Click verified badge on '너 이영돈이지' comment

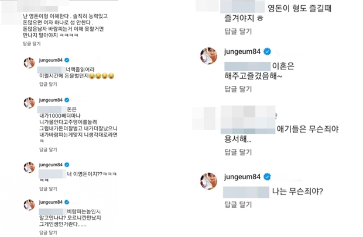coord(67,165)
